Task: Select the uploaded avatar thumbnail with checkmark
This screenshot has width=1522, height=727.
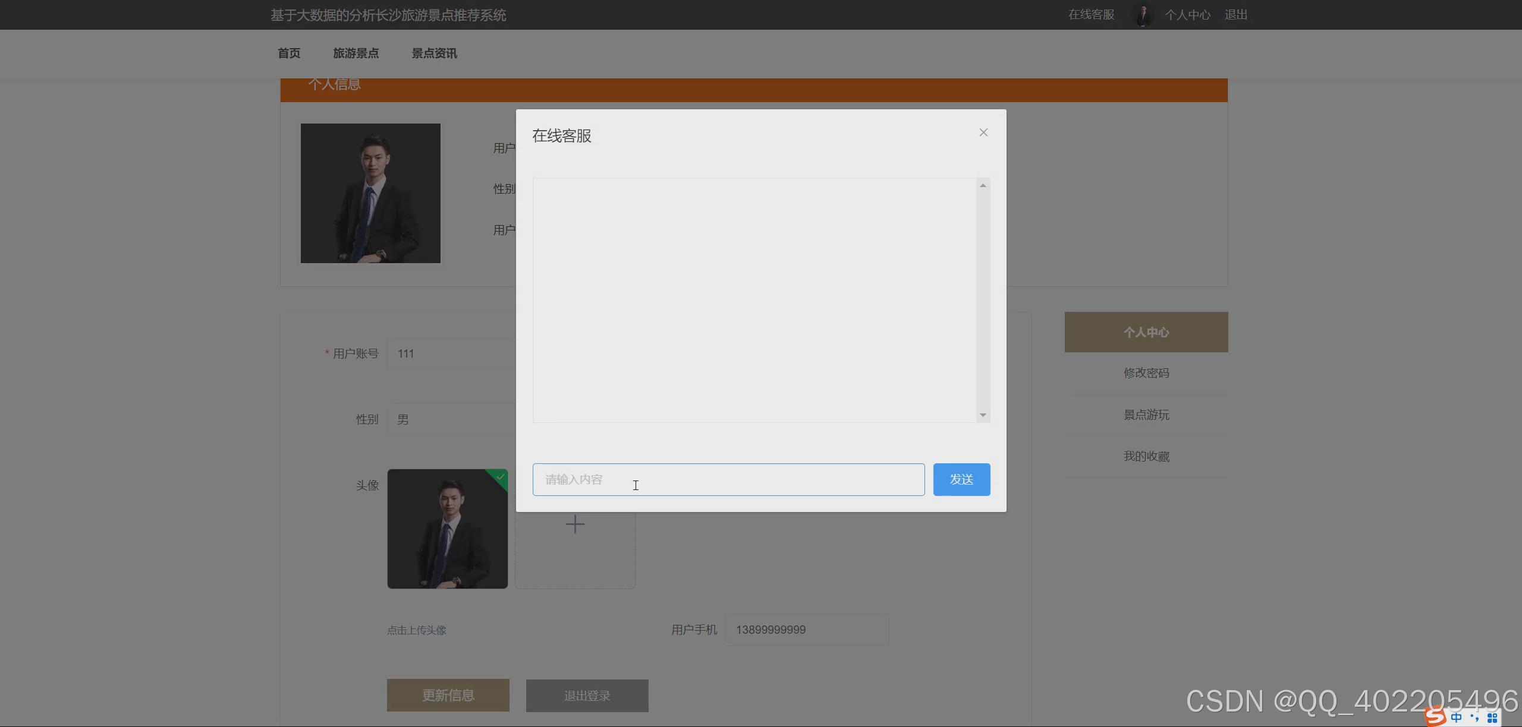Action: coord(447,529)
